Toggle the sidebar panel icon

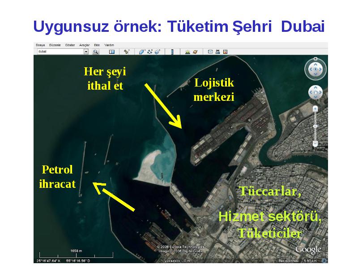(x=111, y=52)
